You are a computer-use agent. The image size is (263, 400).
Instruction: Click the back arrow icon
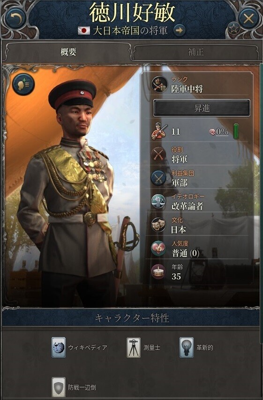[15, 18]
